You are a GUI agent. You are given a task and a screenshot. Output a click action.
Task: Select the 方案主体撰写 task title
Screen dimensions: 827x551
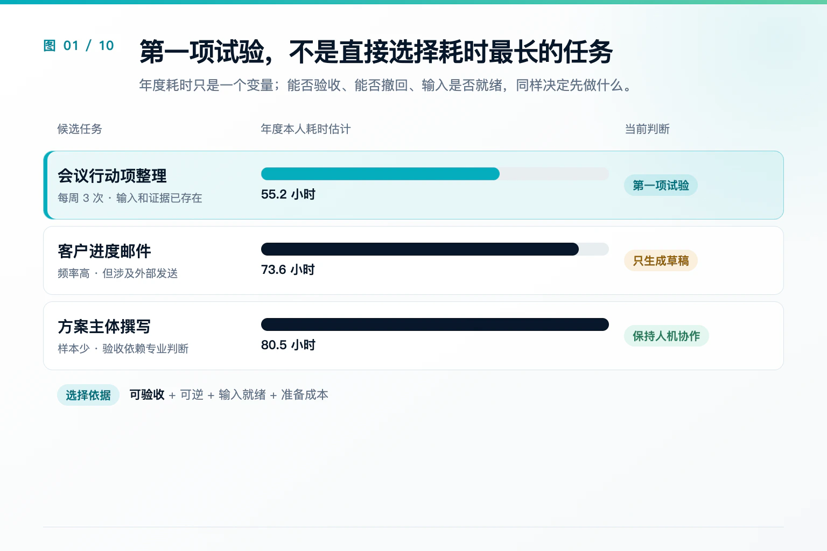click(x=104, y=327)
